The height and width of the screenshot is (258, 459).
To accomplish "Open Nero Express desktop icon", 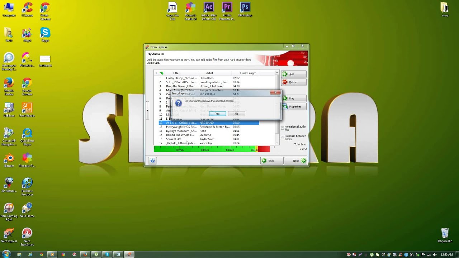I will pos(9,235).
